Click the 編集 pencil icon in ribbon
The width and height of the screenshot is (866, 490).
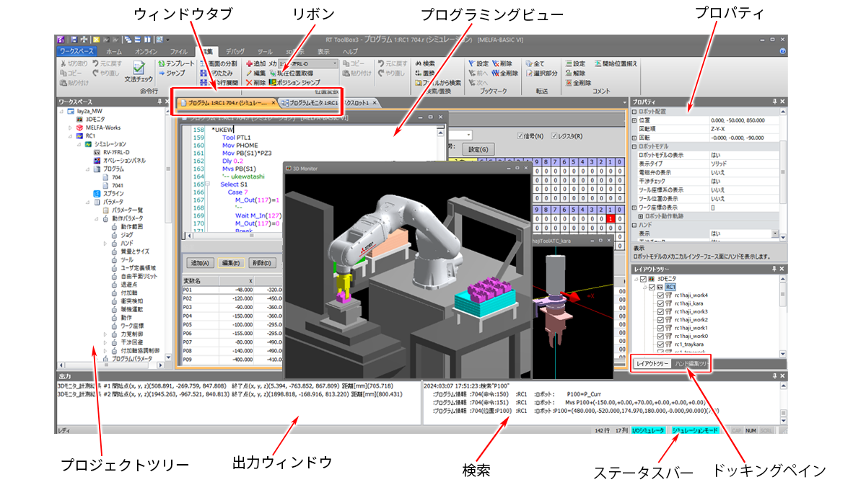[249, 73]
